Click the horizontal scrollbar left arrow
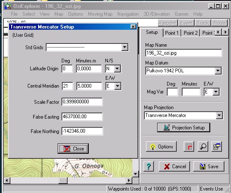The image size is (231, 193). click(x=7, y=180)
